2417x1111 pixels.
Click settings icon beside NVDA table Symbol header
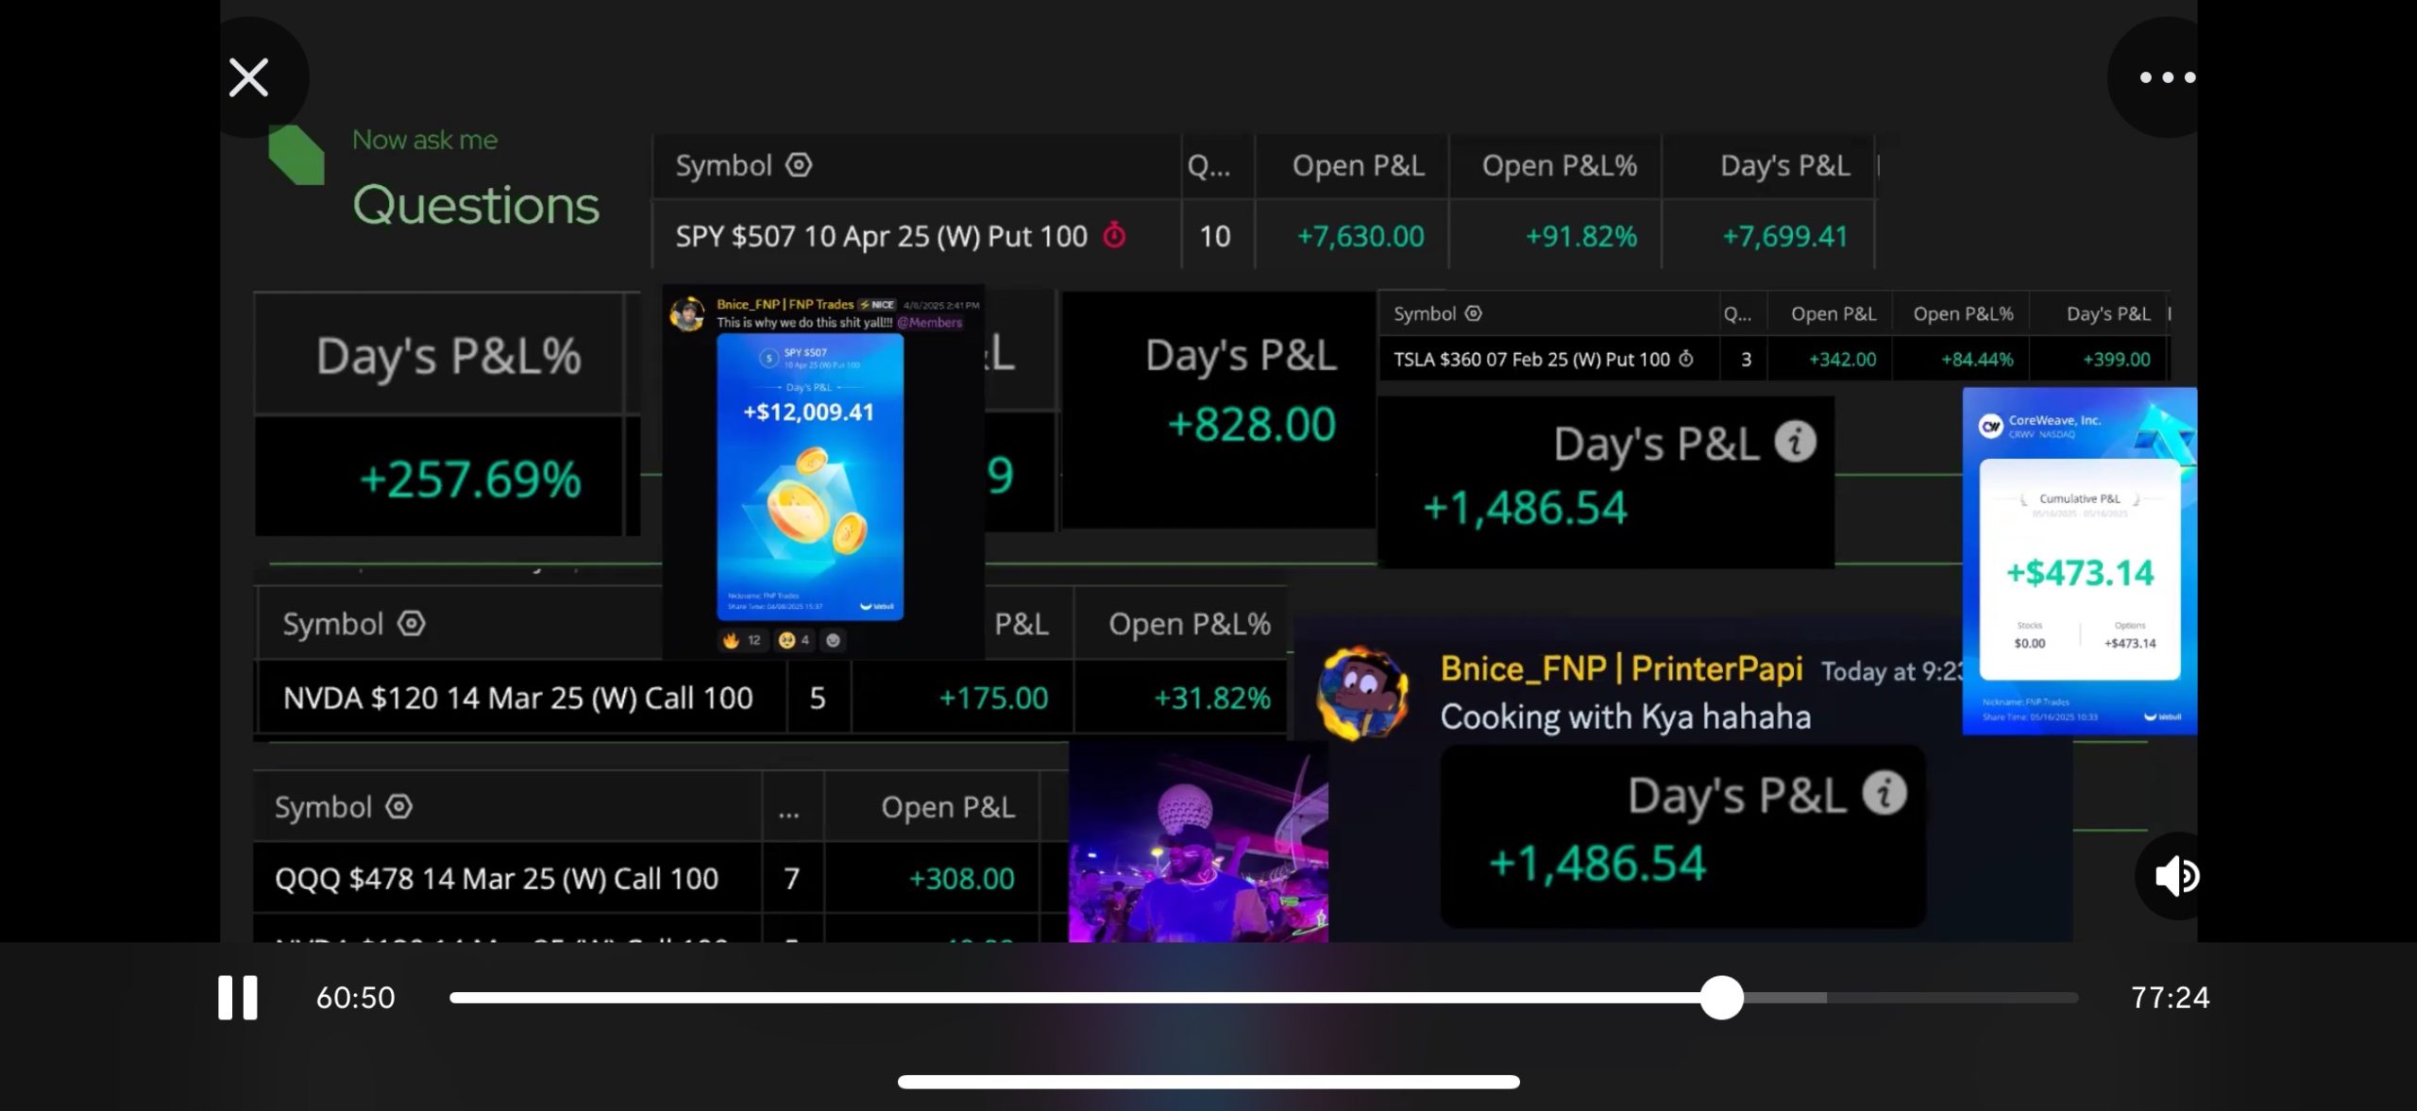[411, 623]
